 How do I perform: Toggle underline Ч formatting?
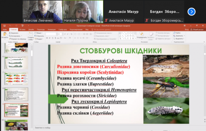pyautogui.click(x=52, y=38)
